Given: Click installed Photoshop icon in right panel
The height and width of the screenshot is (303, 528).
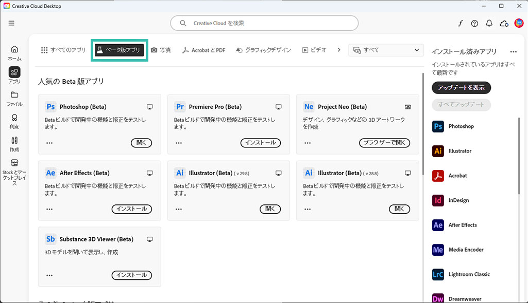Looking at the screenshot, I should (x=438, y=126).
